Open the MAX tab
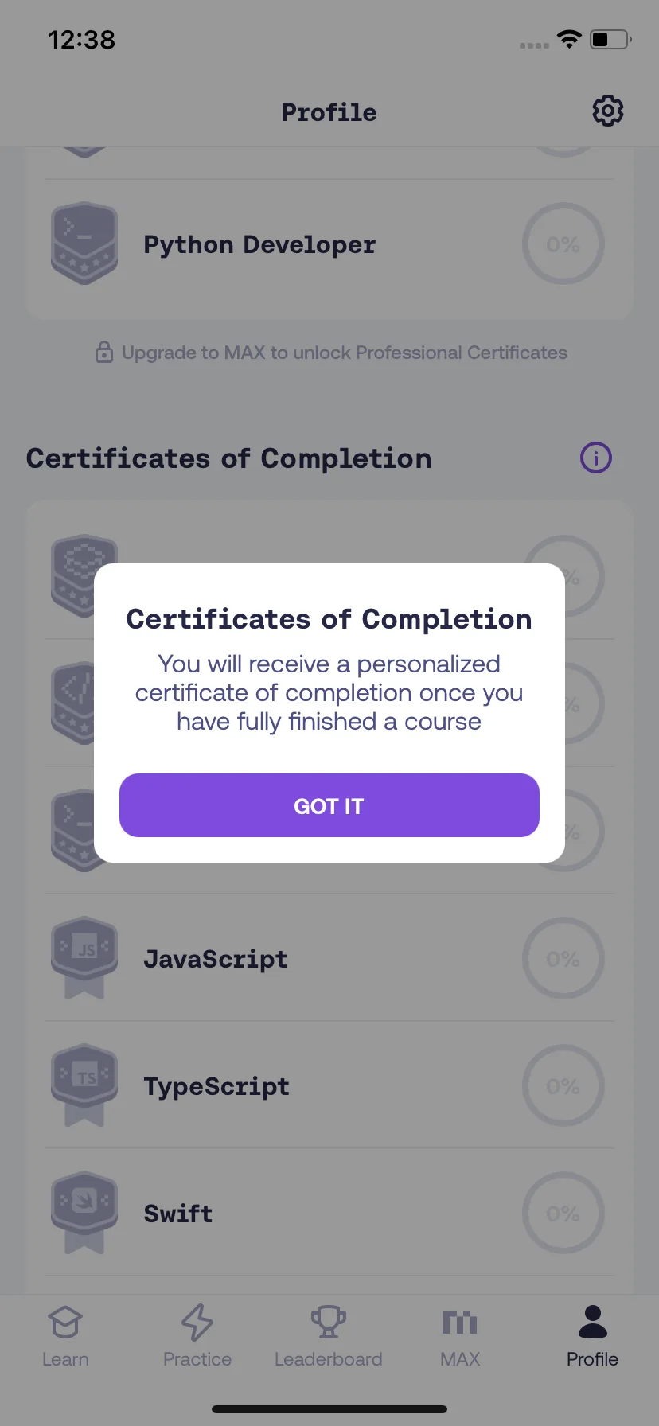The width and height of the screenshot is (659, 1426). [460, 1336]
